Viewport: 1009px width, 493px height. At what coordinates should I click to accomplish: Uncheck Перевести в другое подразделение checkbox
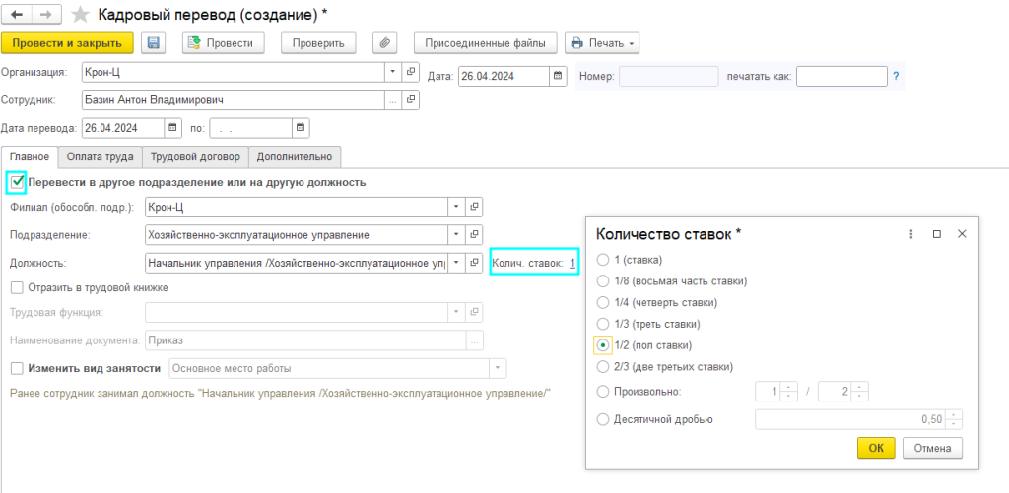(16, 182)
